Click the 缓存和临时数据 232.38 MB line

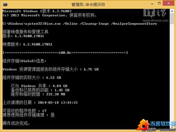[x=38, y=94]
